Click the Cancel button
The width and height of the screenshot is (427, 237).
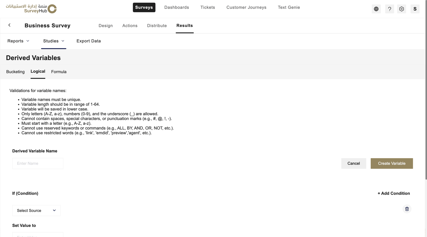(x=354, y=163)
